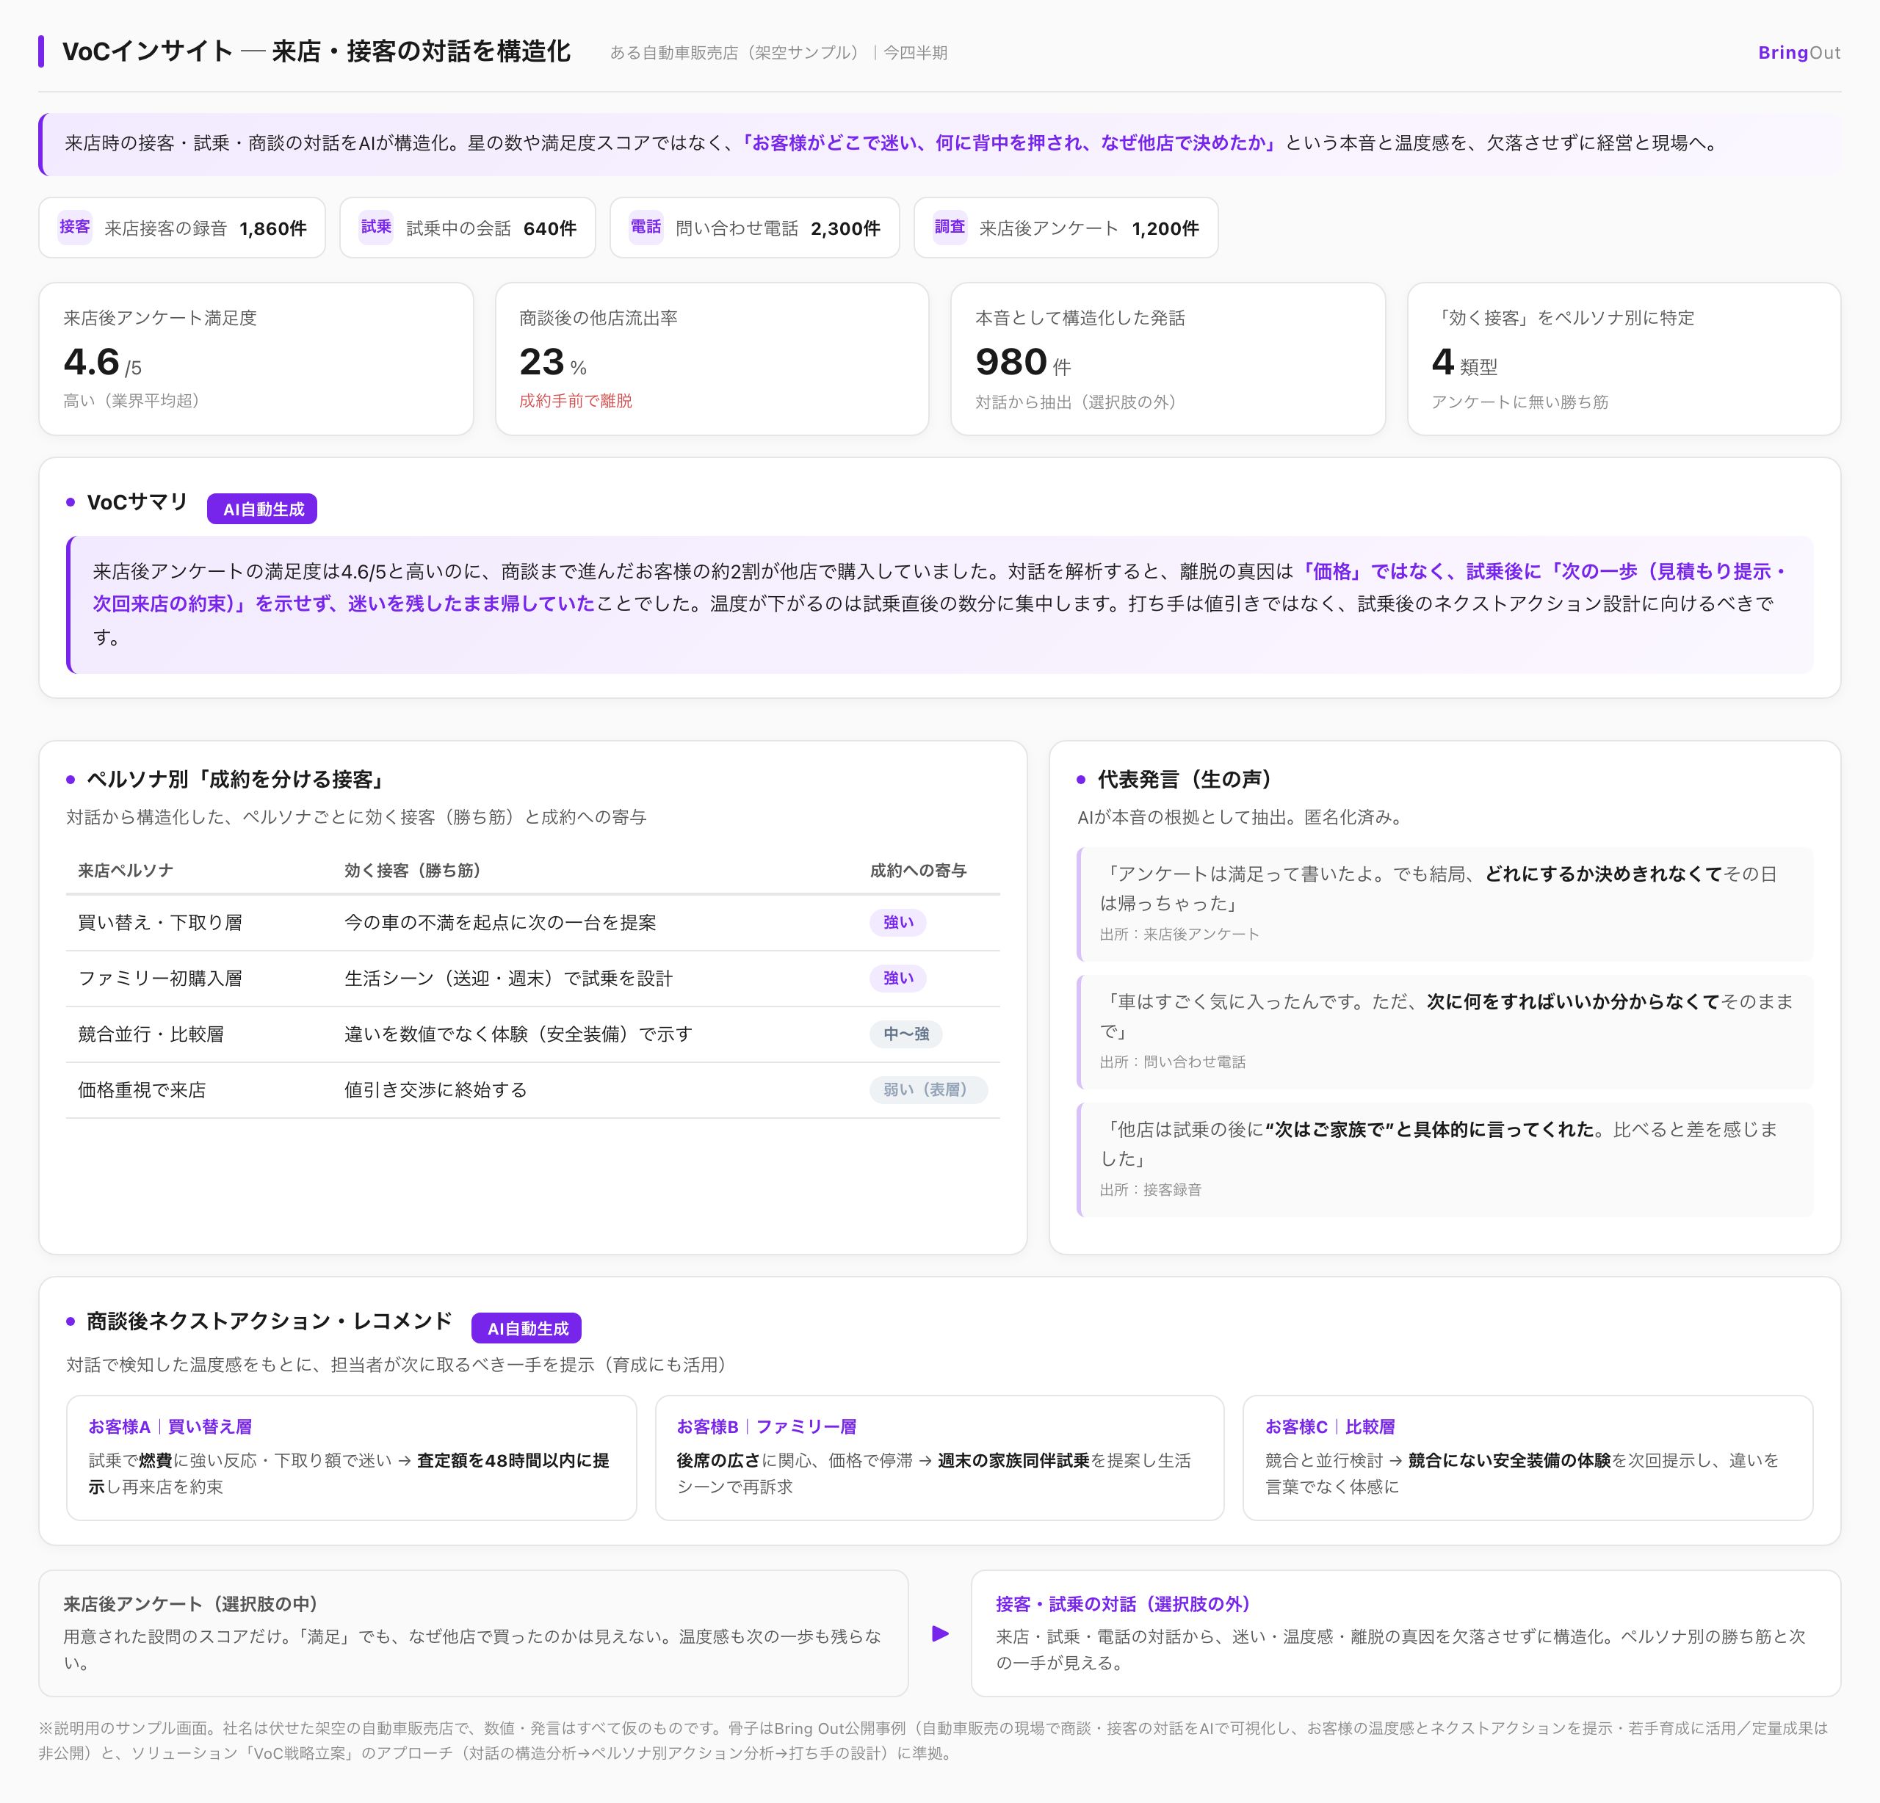Open the 本音として構造化した発話 980件 card
This screenshot has width=1880, height=1803.
[1168, 359]
